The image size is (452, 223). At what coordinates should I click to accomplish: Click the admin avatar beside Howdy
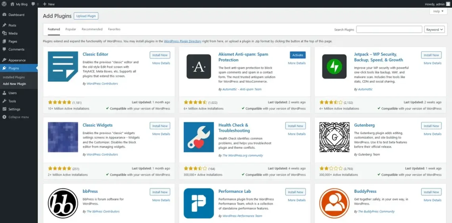(448, 4)
